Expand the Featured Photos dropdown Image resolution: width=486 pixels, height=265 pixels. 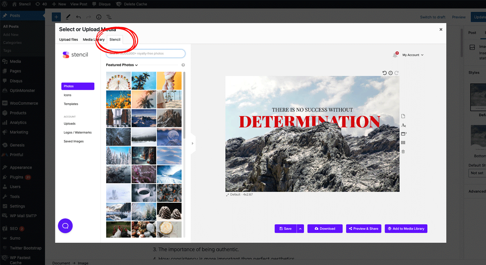click(x=121, y=65)
